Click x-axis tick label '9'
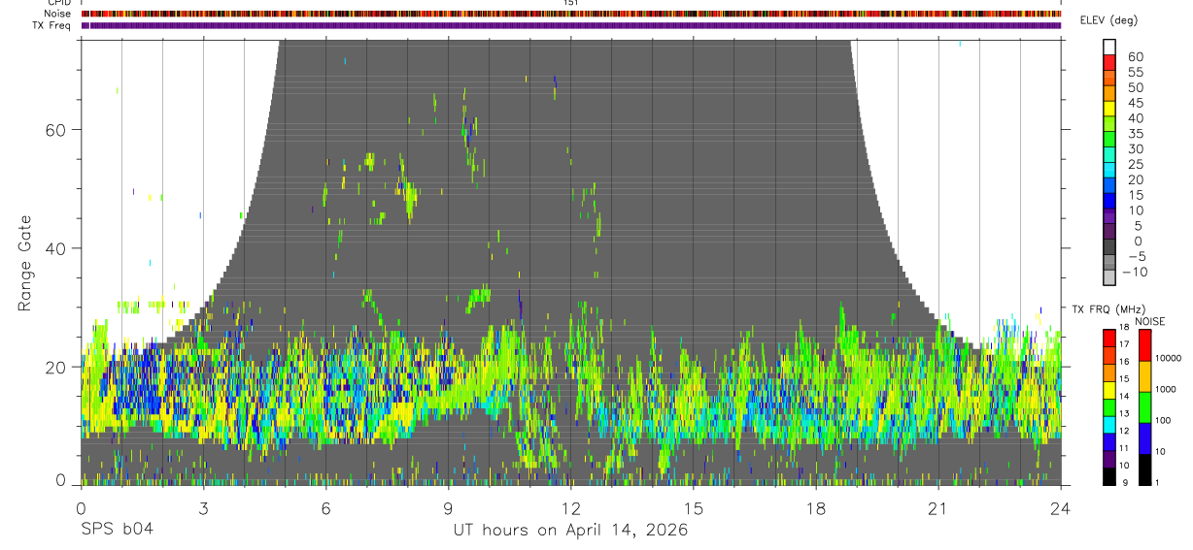This screenshot has height=550, width=1193. coord(448,508)
